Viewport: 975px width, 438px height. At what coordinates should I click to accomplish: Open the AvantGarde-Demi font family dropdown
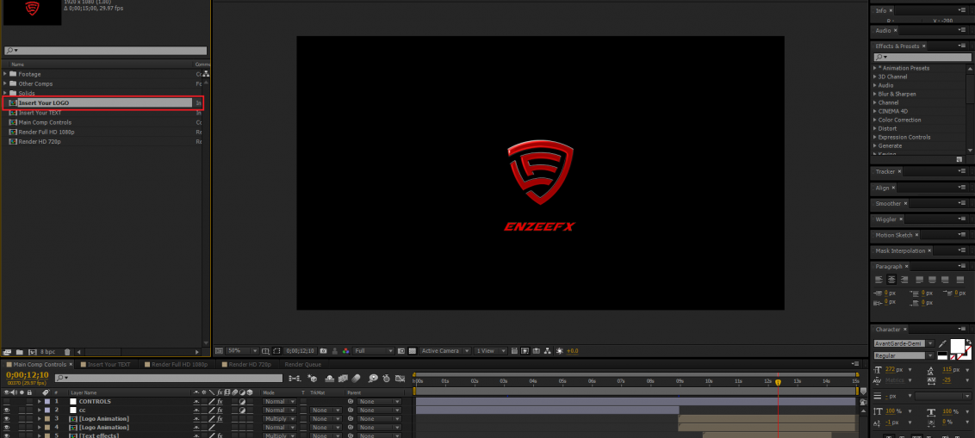(904, 343)
